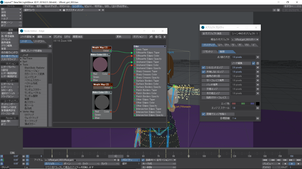Play the animation forward
Screen dimensions: 302x169
pos(298,164)
